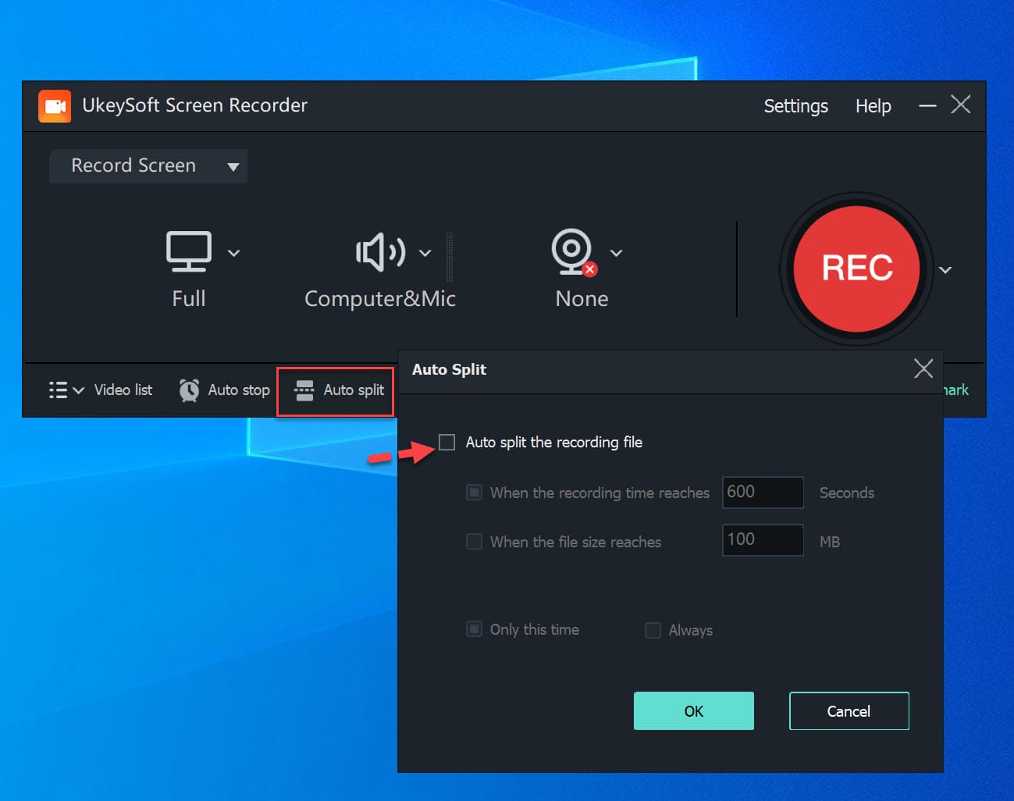The width and height of the screenshot is (1014, 801).
Task: Expand the webcam None chevron
Action: tap(616, 253)
